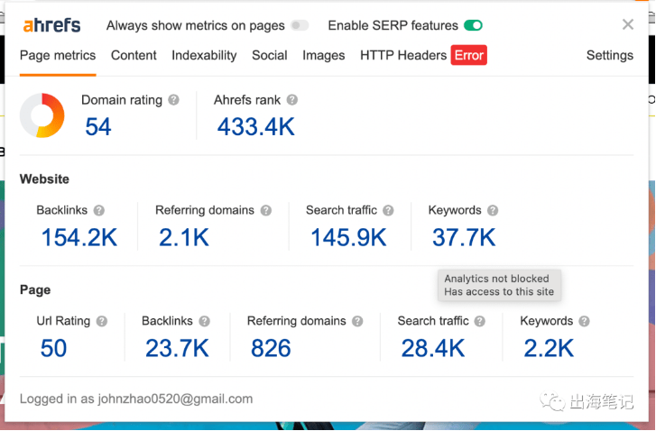Show help for Website Keywords

point(493,210)
